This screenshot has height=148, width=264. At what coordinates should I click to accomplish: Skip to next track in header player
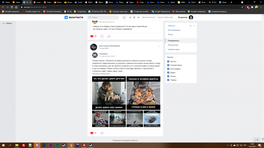click(x=138, y=17)
